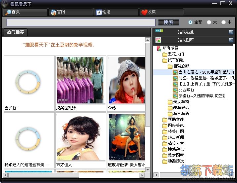Open the 动漫游戏 folder

(x=176, y=161)
